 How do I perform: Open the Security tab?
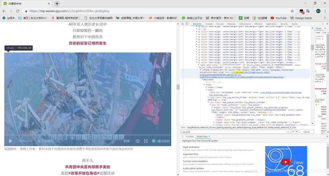[284, 24]
